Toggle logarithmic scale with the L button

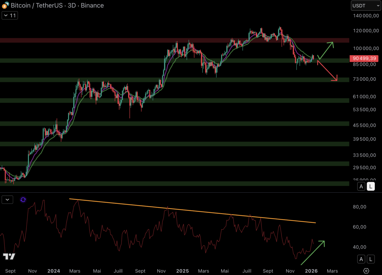(371, 186)
